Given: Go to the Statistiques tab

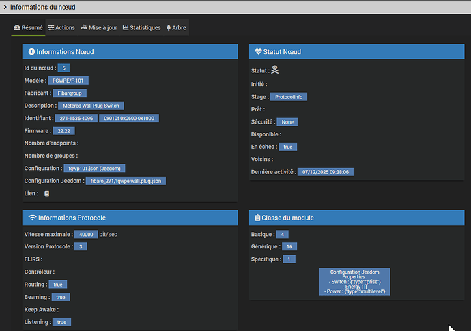Looking at the screenshot, I should [x=141, y=28].
